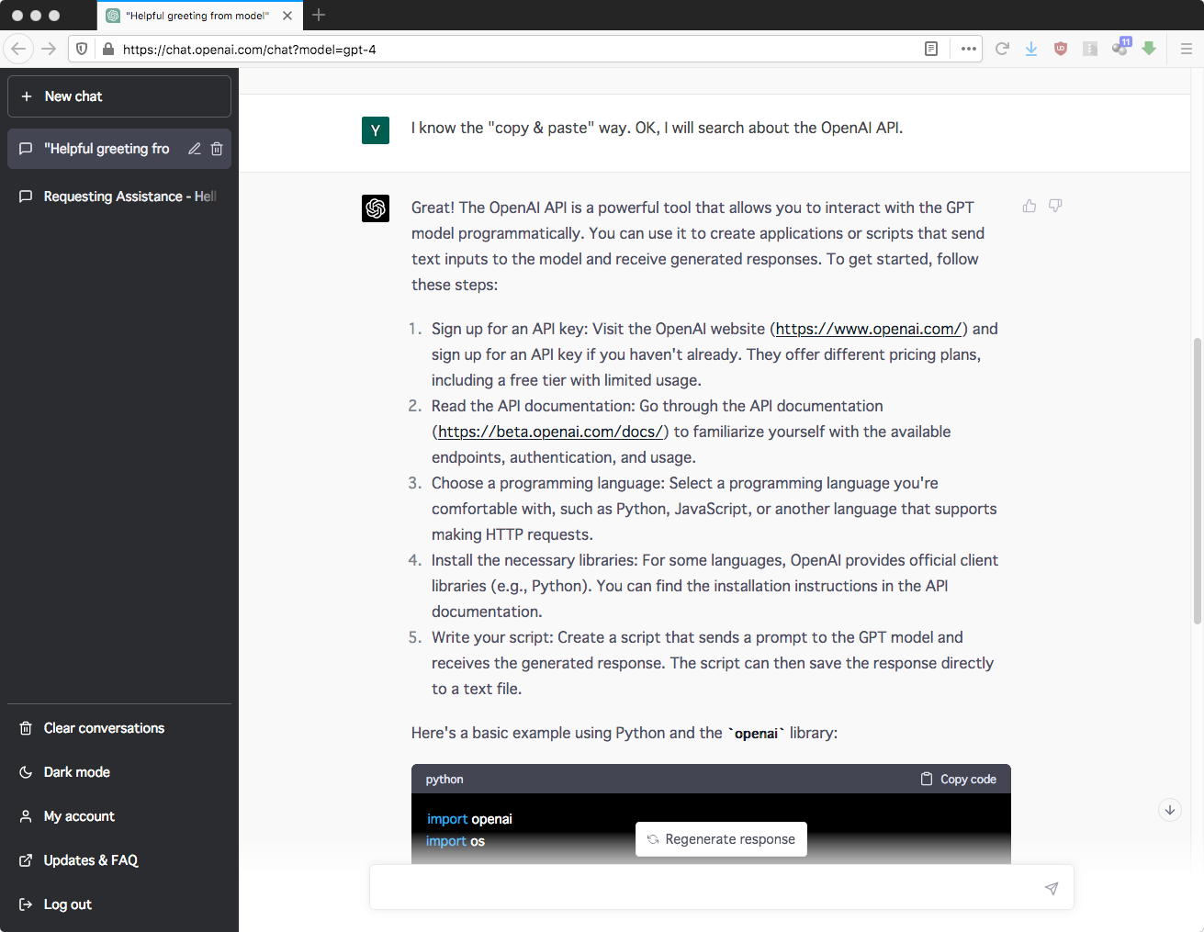The width and height of the screenshot is (1204, 932).
Task: Open page actions ellipsis menu
Action: 968,49
